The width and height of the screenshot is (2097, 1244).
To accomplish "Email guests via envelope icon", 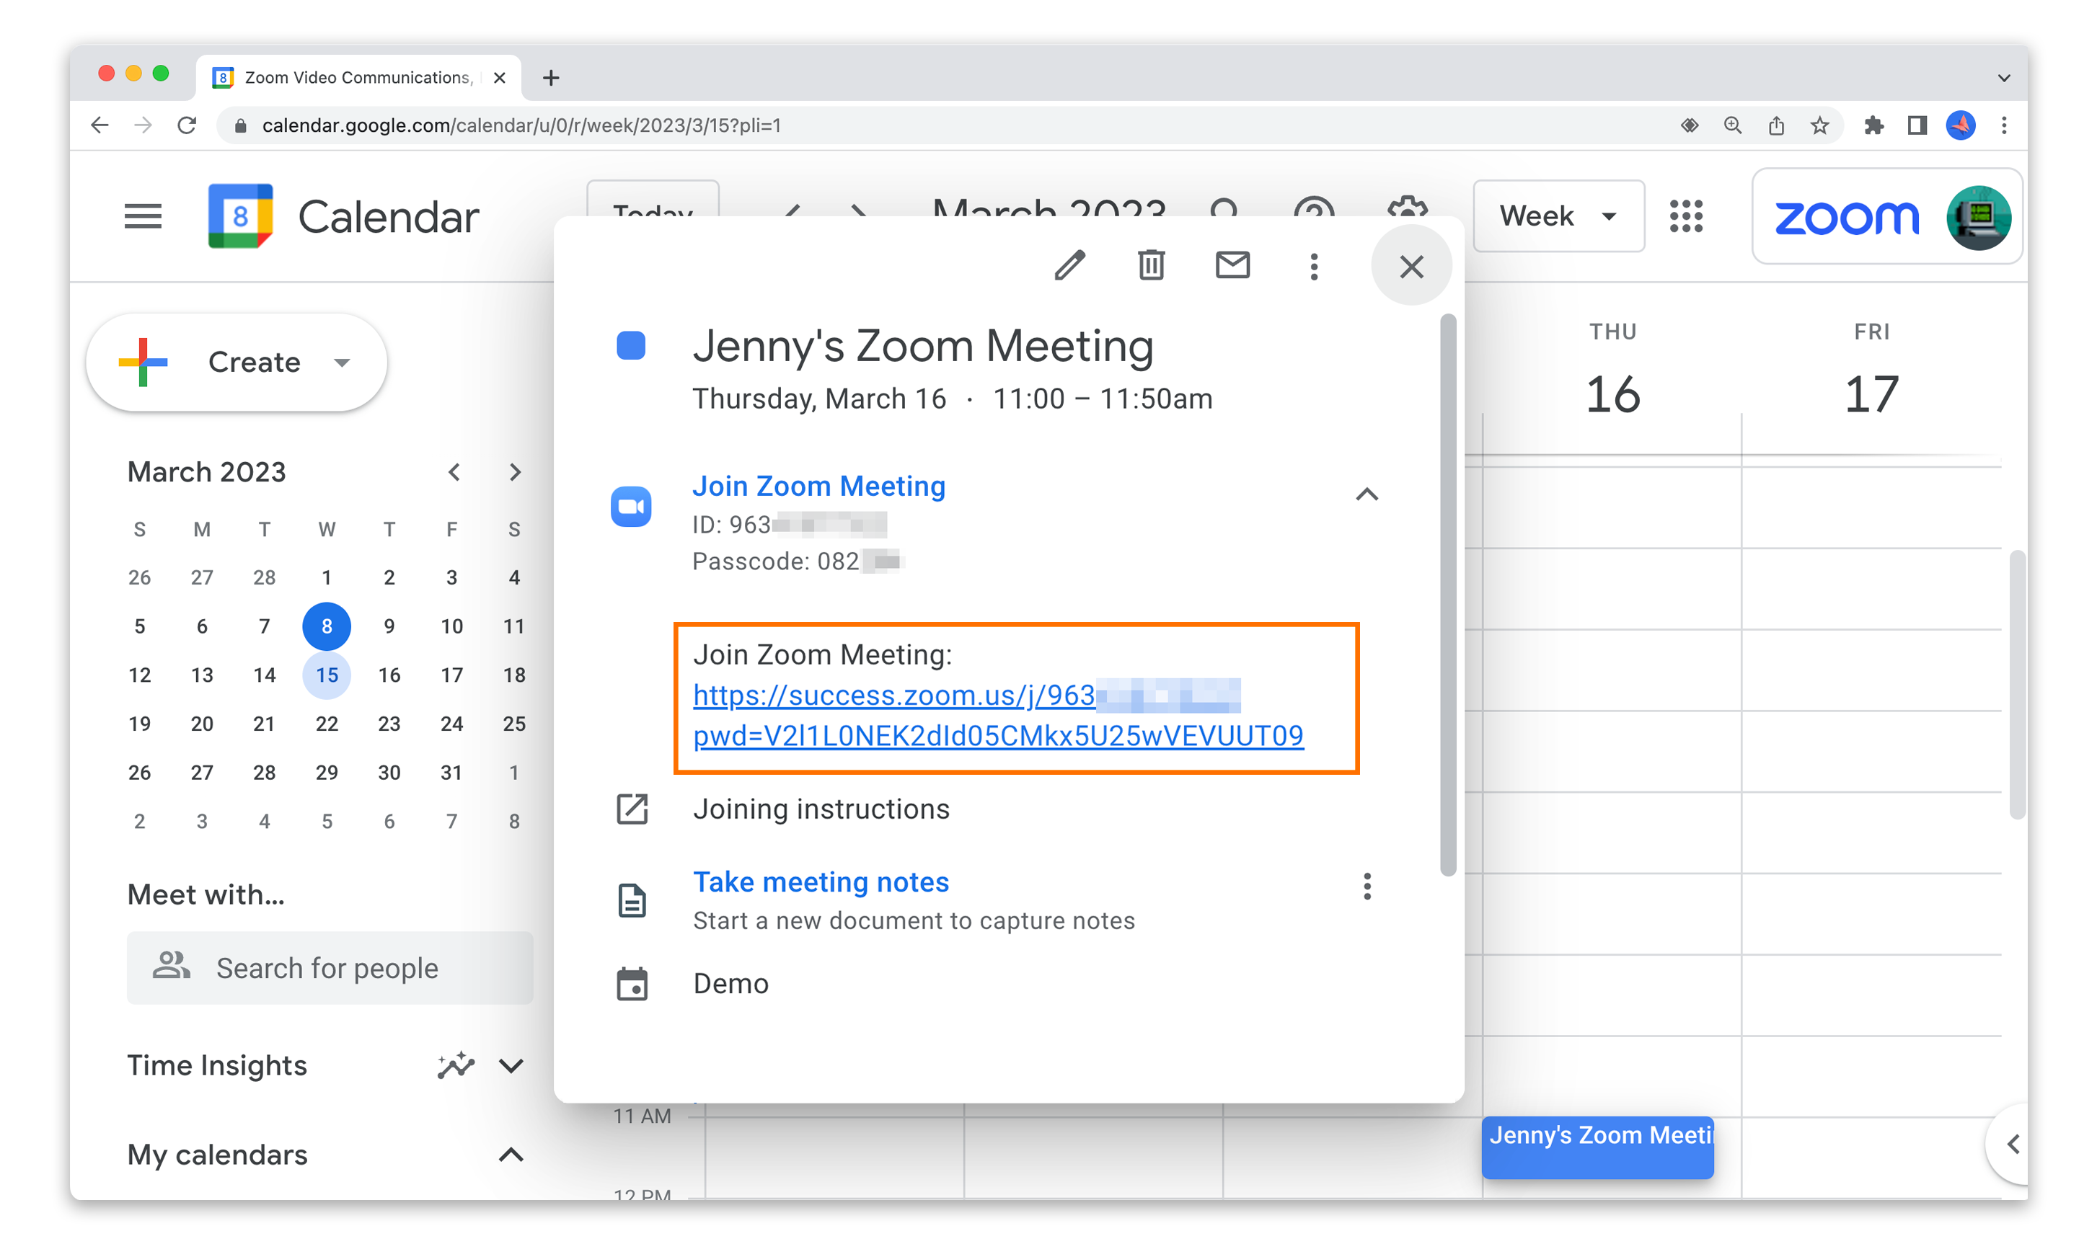I will click(x=1232, y=266).
